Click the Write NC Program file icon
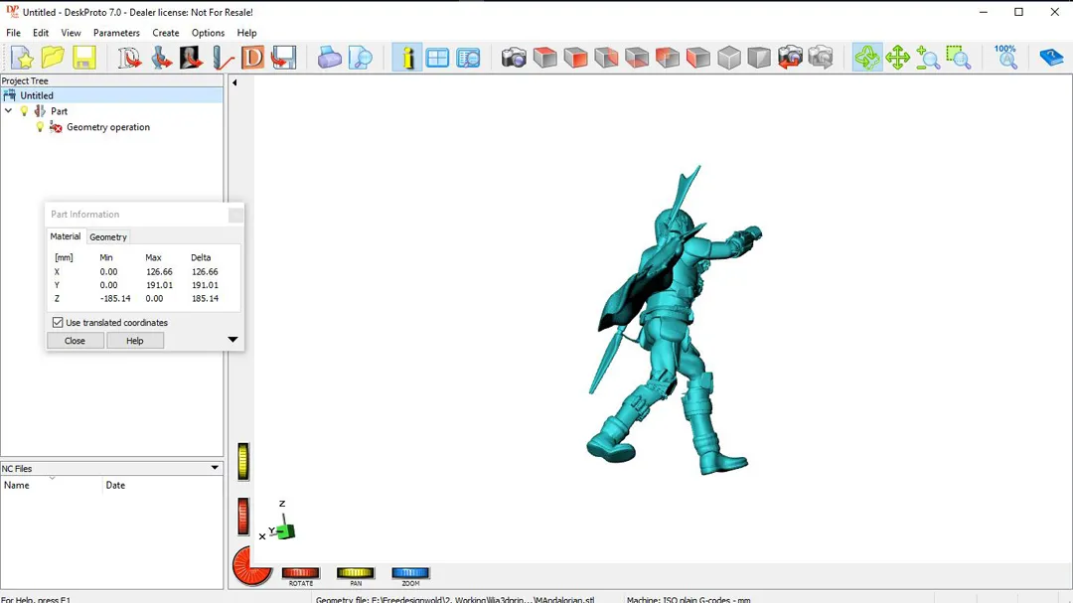Viewport: 1073px width, 603px height. tap(283, 58)
